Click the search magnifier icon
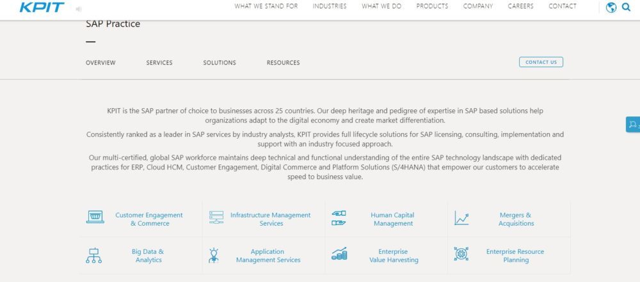Image resolution: width=640 pixels, height=282 pixels. tap(626, 8)
